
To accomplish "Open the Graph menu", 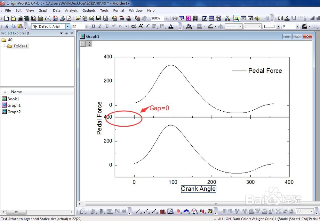I will 44,11.
